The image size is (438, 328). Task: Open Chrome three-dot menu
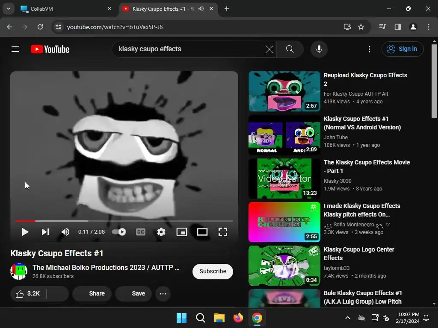click(x=429, y=27)
